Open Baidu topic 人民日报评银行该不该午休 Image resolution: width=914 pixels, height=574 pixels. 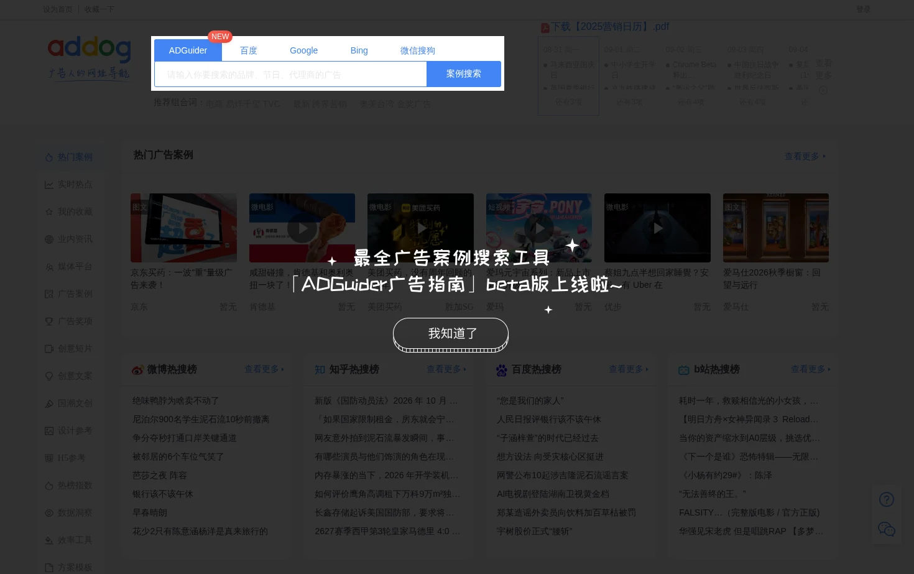[x=548, y=420]
